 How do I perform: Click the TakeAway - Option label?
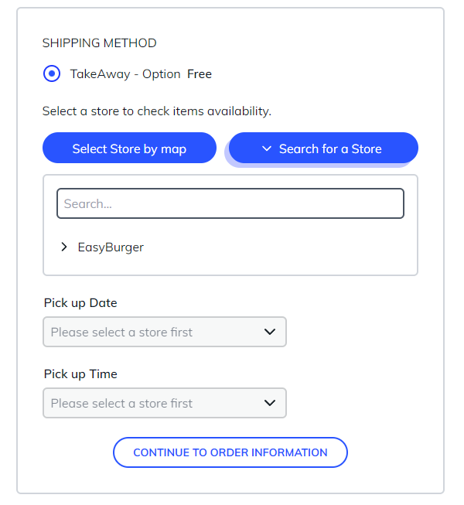tap(125, 74)
